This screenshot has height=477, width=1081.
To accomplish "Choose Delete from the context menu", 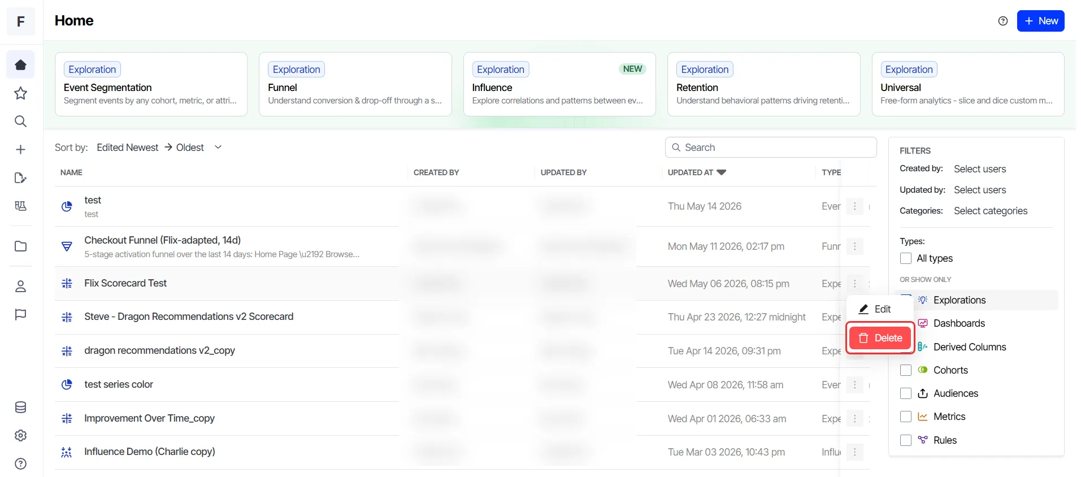I will click(x=880, y=338).
